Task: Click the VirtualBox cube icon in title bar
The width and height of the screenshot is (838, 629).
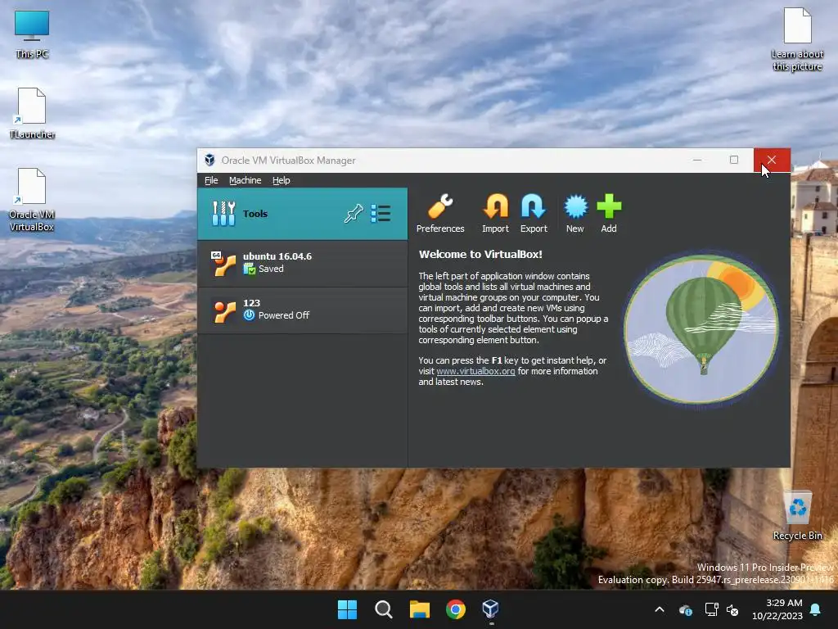Action: 209,160
